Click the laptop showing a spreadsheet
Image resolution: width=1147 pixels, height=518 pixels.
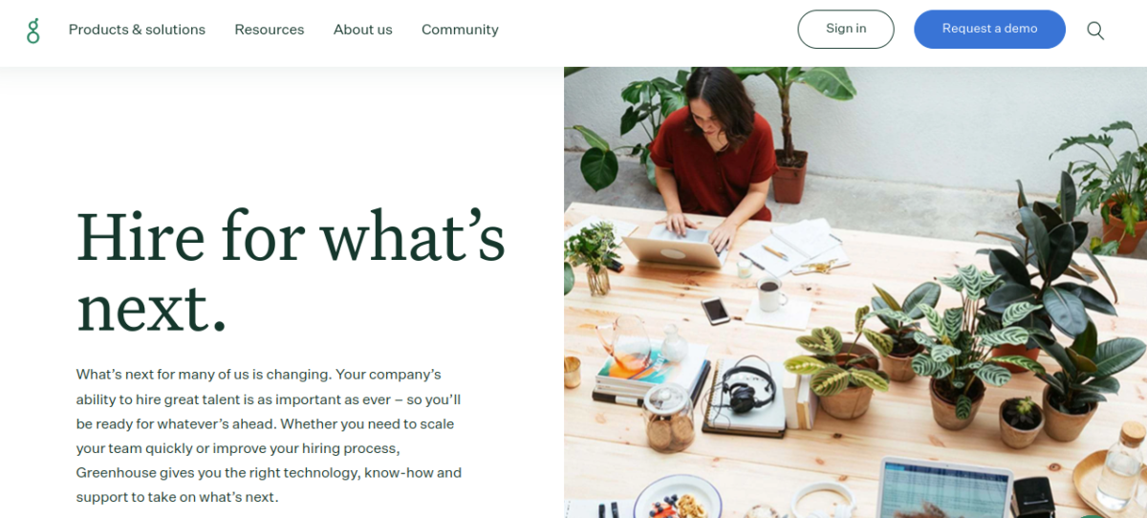click(943, 488)
